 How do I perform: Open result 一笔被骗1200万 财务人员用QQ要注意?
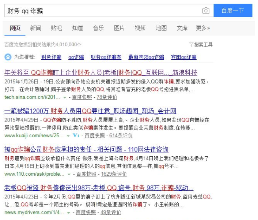click(90, 111)
